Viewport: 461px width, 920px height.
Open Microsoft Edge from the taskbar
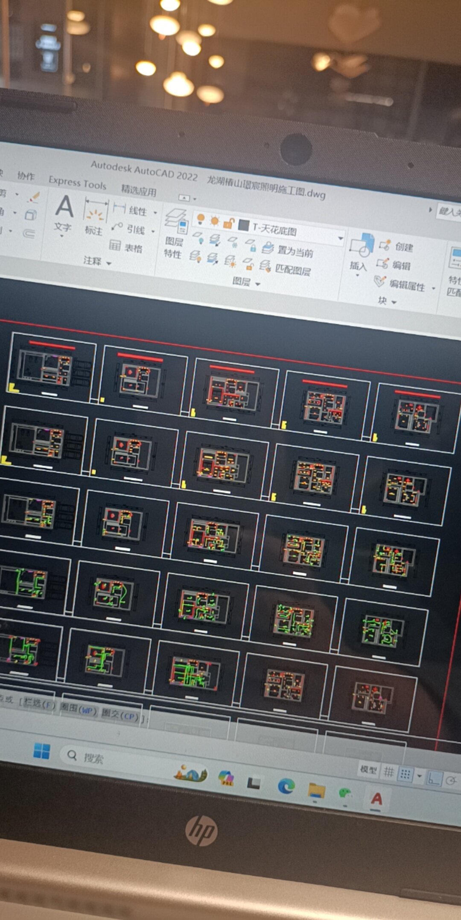click(x=286, y=785)
